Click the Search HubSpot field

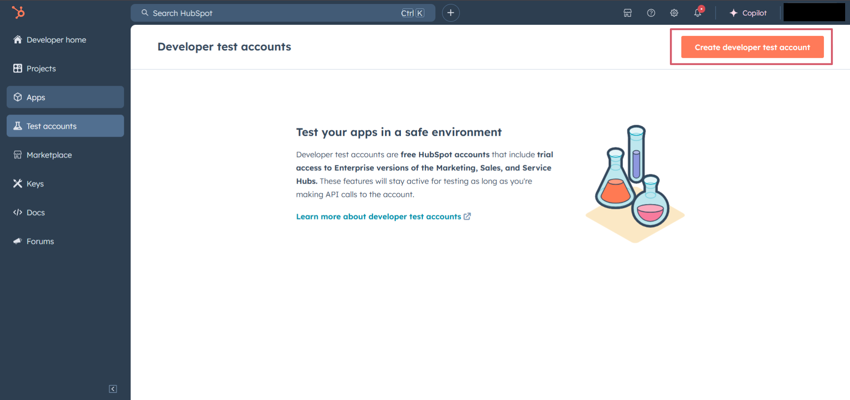click(x=283, y=13)
